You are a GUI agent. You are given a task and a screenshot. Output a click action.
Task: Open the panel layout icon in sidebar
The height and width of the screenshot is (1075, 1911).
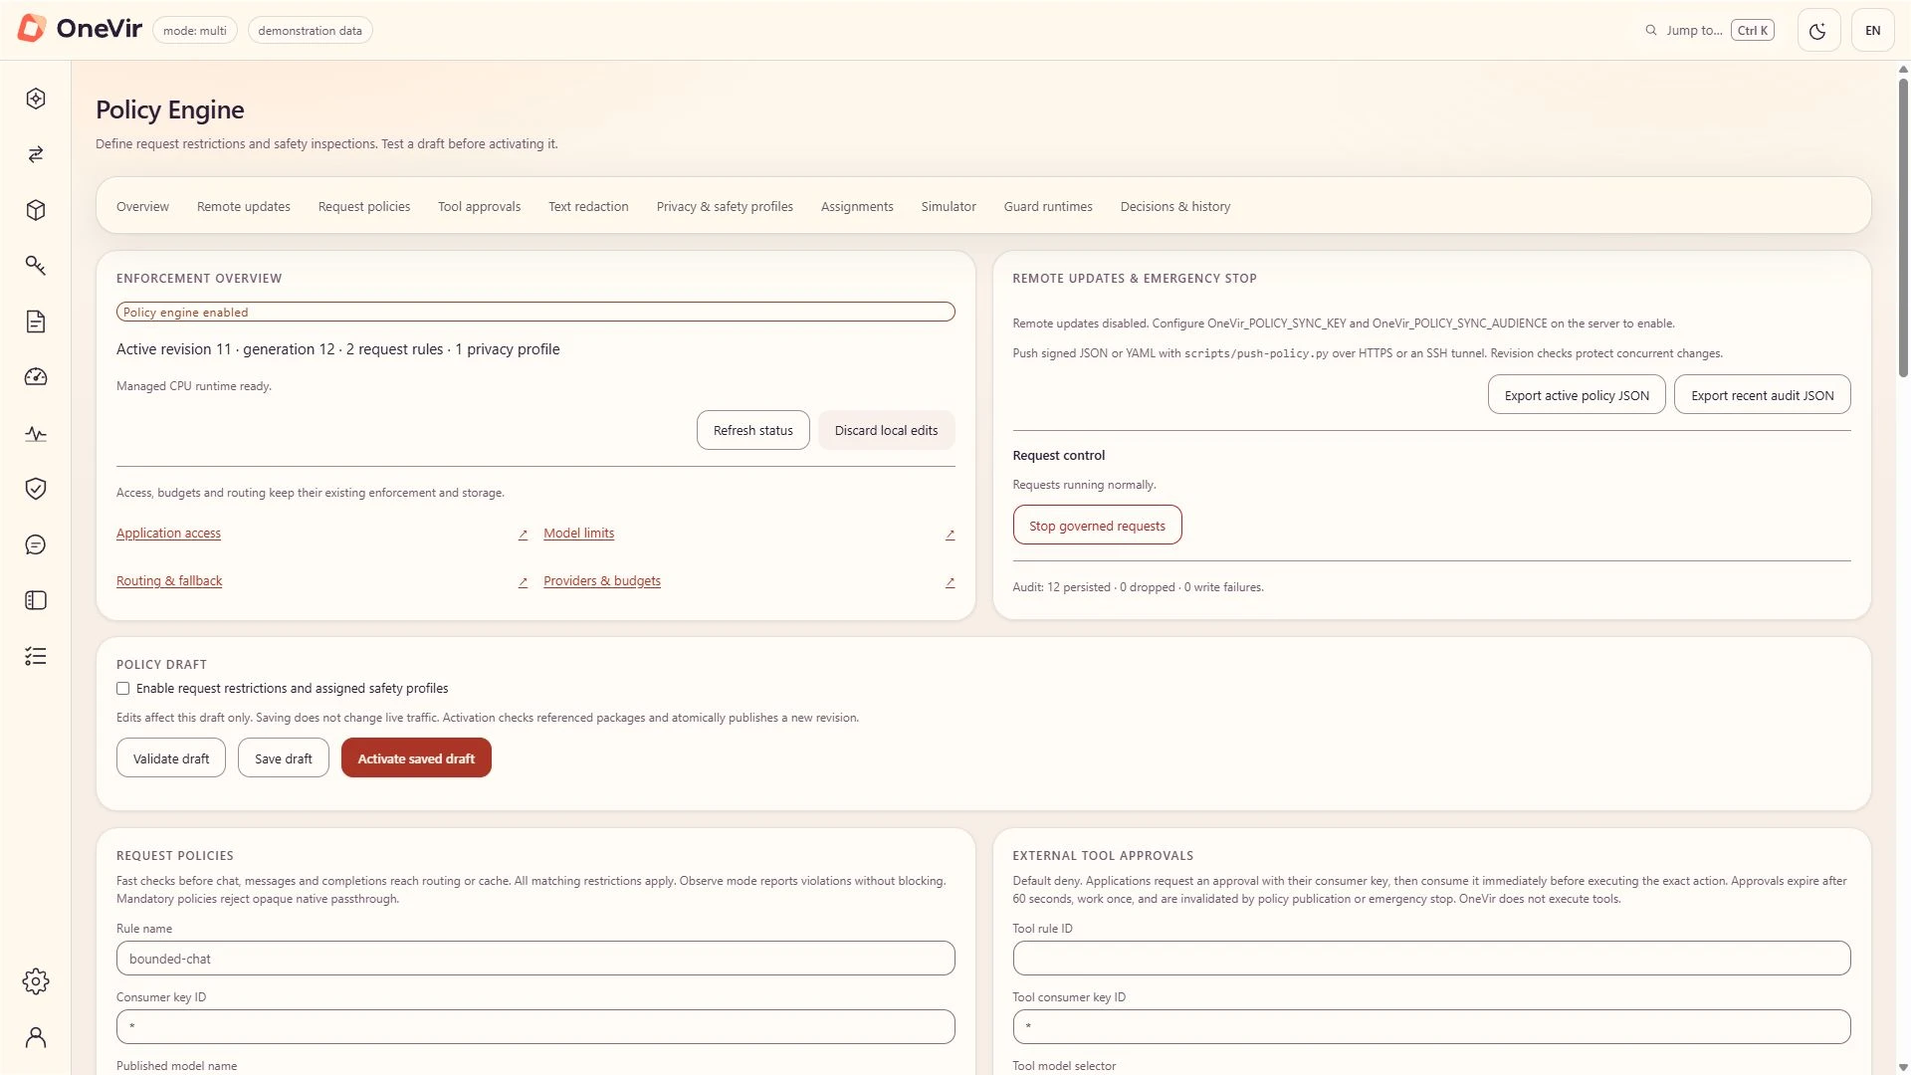36,600
